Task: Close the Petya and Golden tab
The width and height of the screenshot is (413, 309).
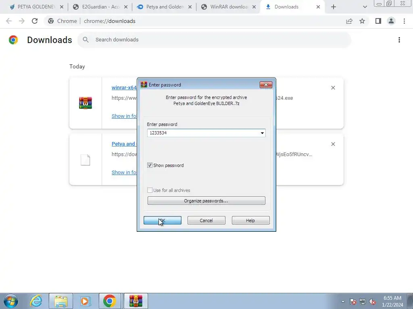Action: tap(190, 7)
